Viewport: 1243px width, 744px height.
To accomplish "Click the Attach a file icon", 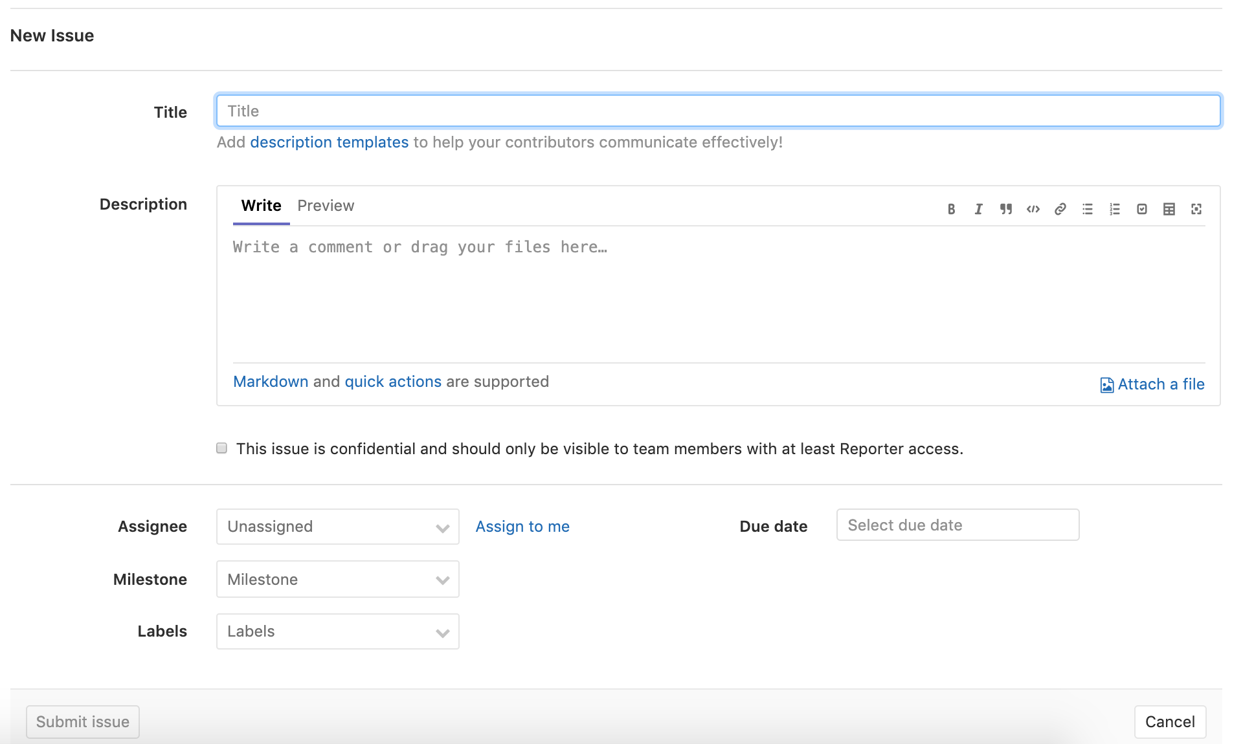I will 1106,384.
